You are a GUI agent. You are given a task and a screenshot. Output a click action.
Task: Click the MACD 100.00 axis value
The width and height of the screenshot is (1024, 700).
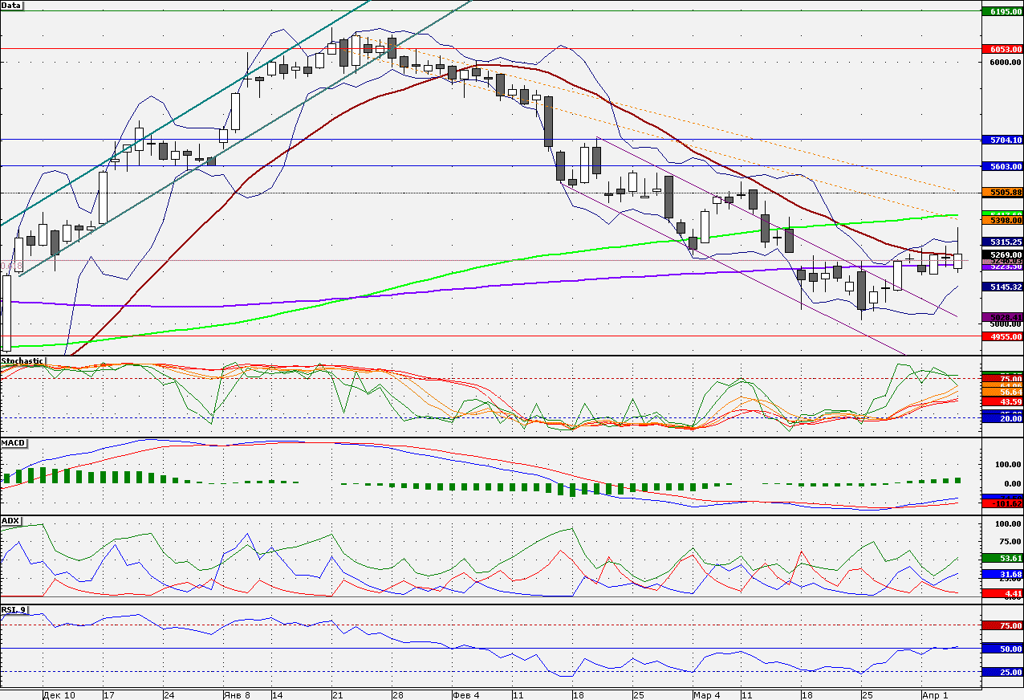[x=1006, y=465]
